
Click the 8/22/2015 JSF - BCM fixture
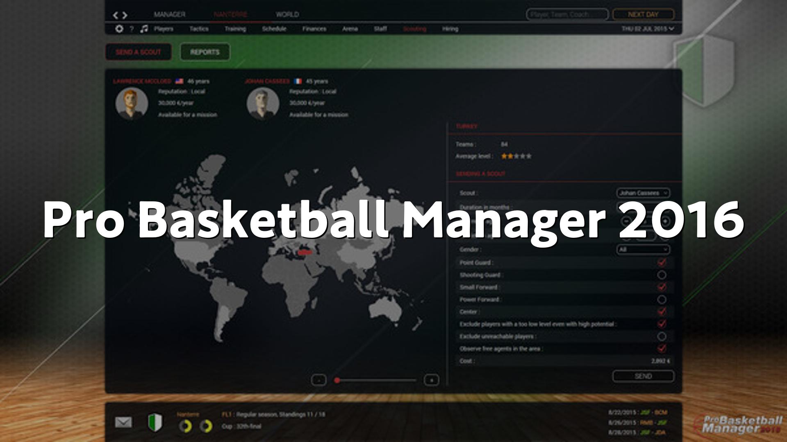coord(638,412)
